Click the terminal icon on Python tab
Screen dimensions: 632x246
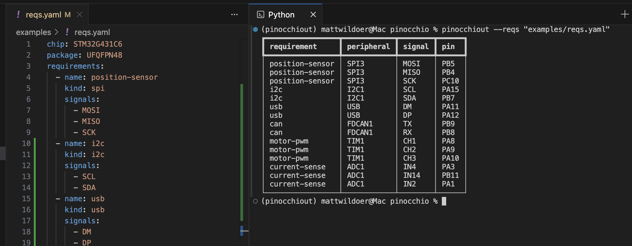pos(261,15)
